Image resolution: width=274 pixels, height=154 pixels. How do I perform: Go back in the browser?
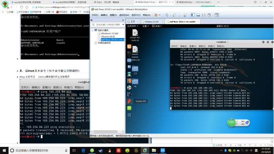click(x=11, y=7)
